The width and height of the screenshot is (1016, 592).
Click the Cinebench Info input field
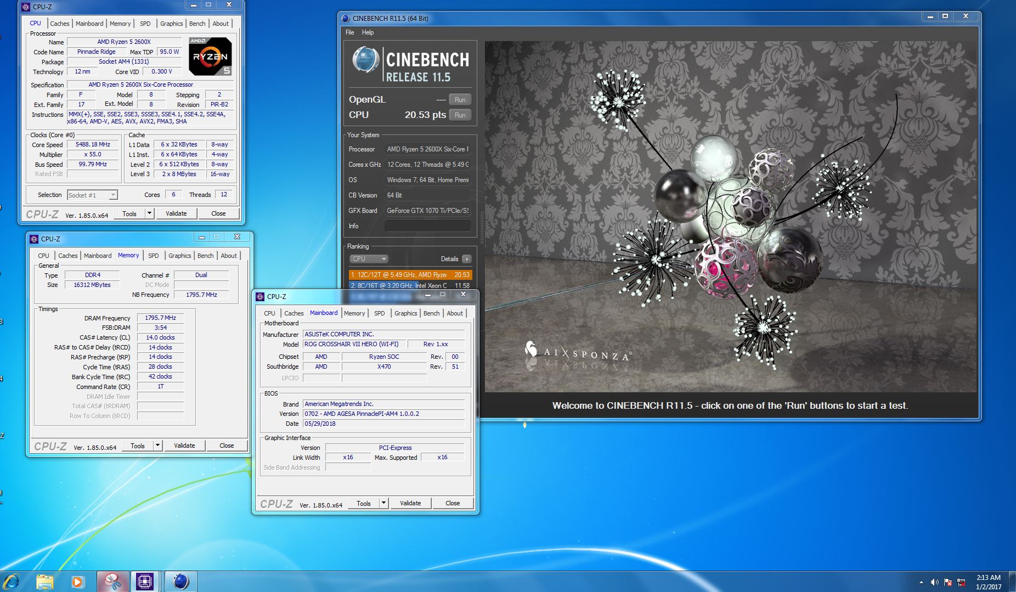(428, 226)
